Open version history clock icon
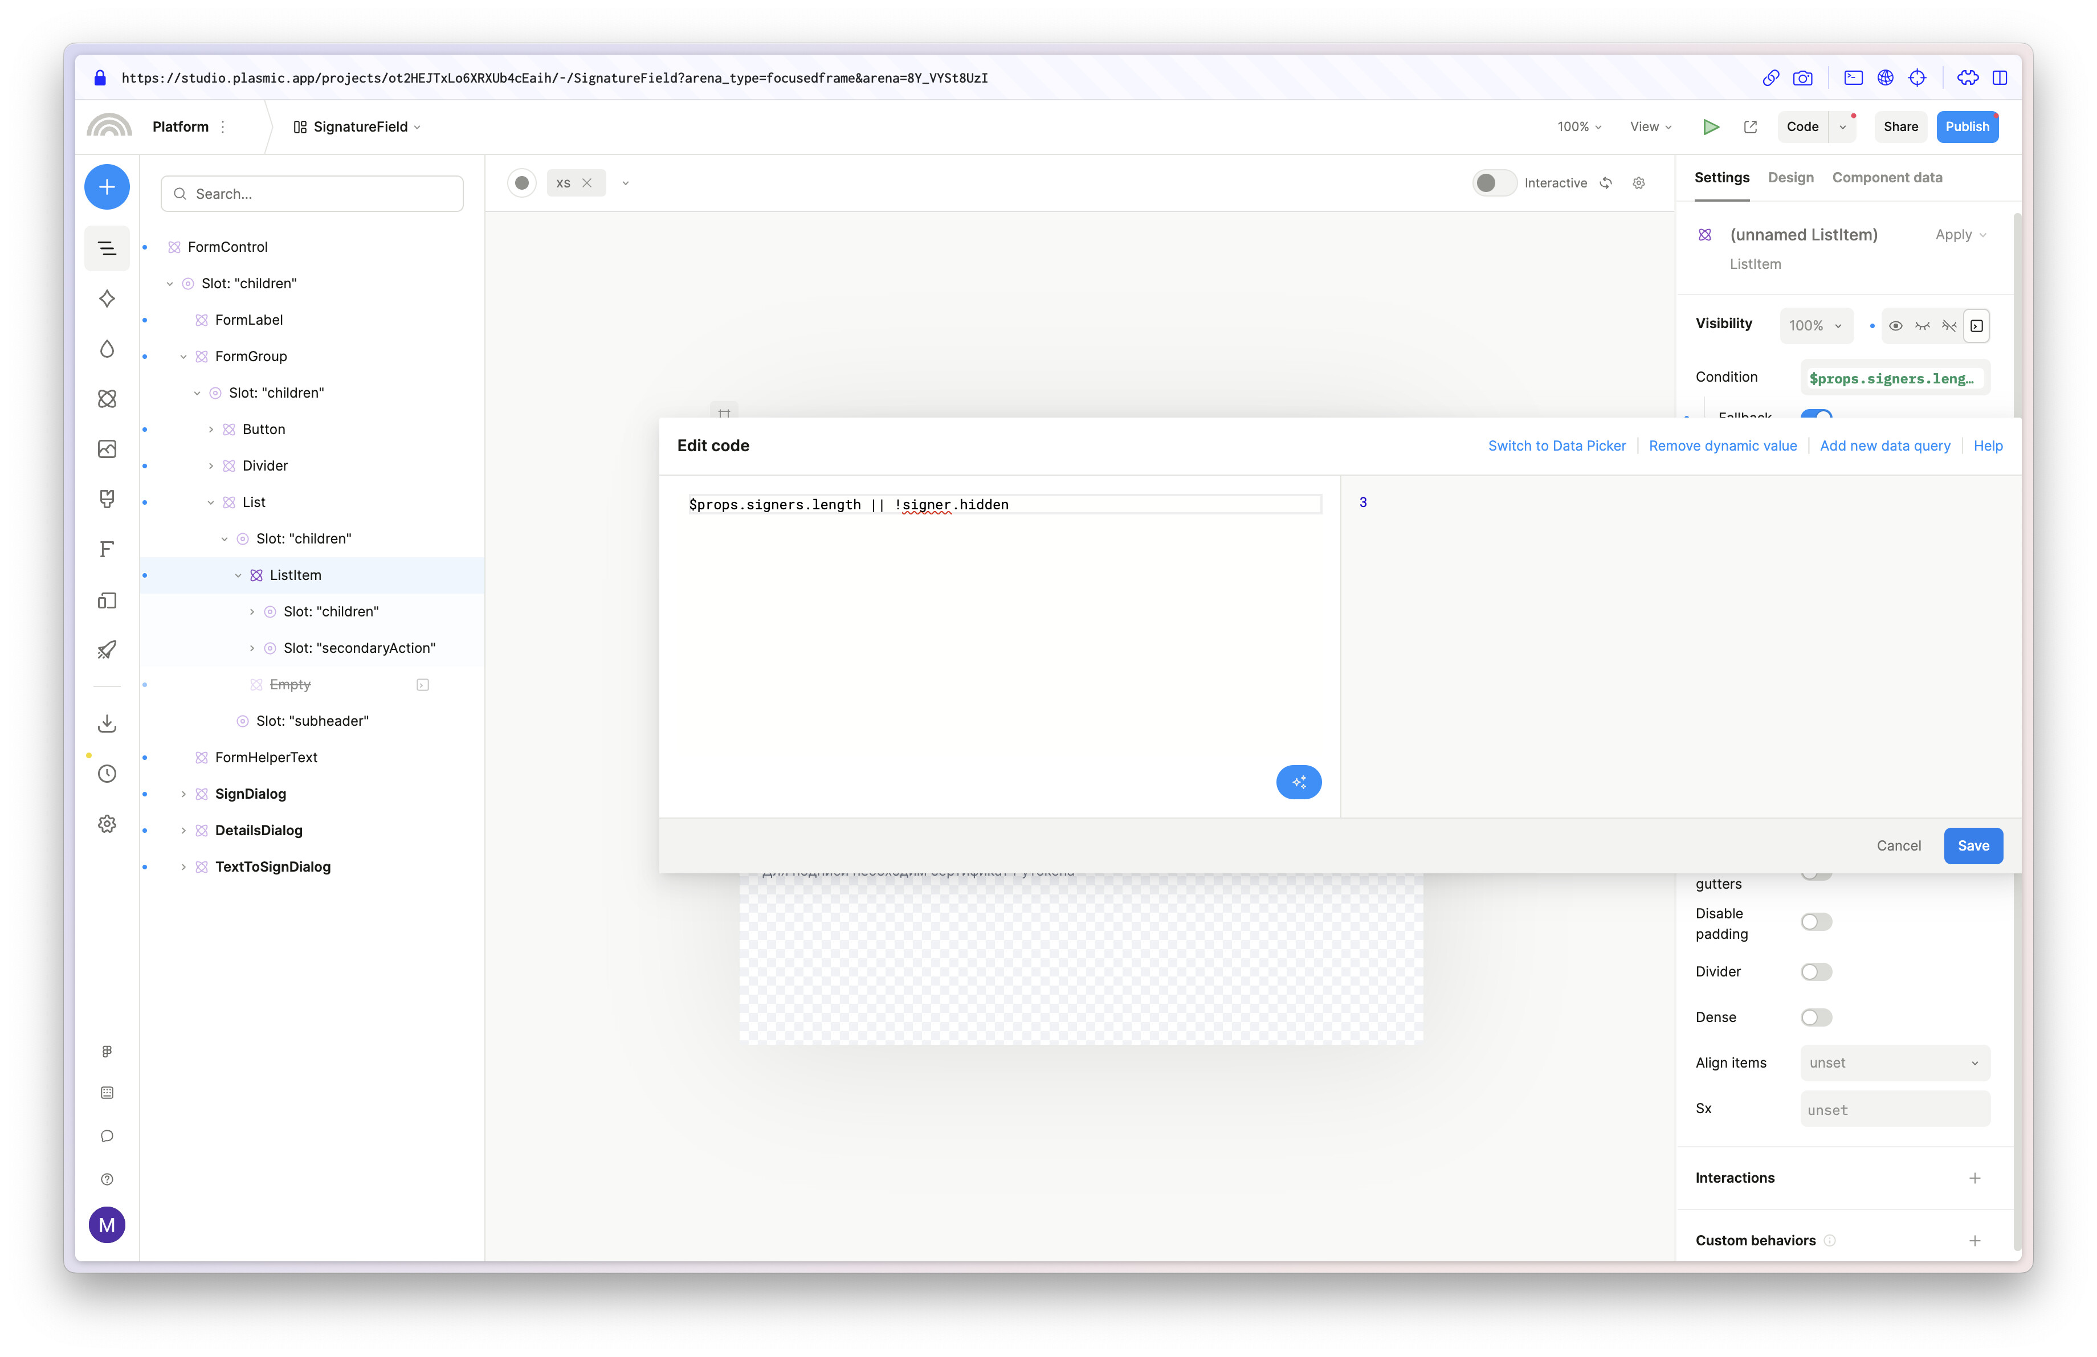The image size is (2097, 1357). coord(107,773)
